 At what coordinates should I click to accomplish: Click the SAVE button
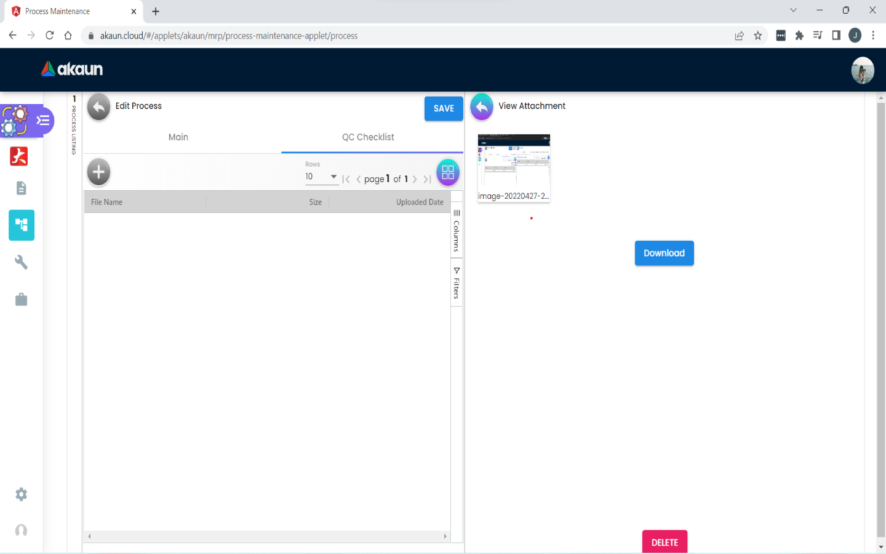(x=444, y=108)
